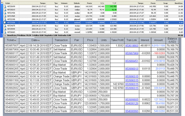Click ticket number 953957807

point(12,46)
